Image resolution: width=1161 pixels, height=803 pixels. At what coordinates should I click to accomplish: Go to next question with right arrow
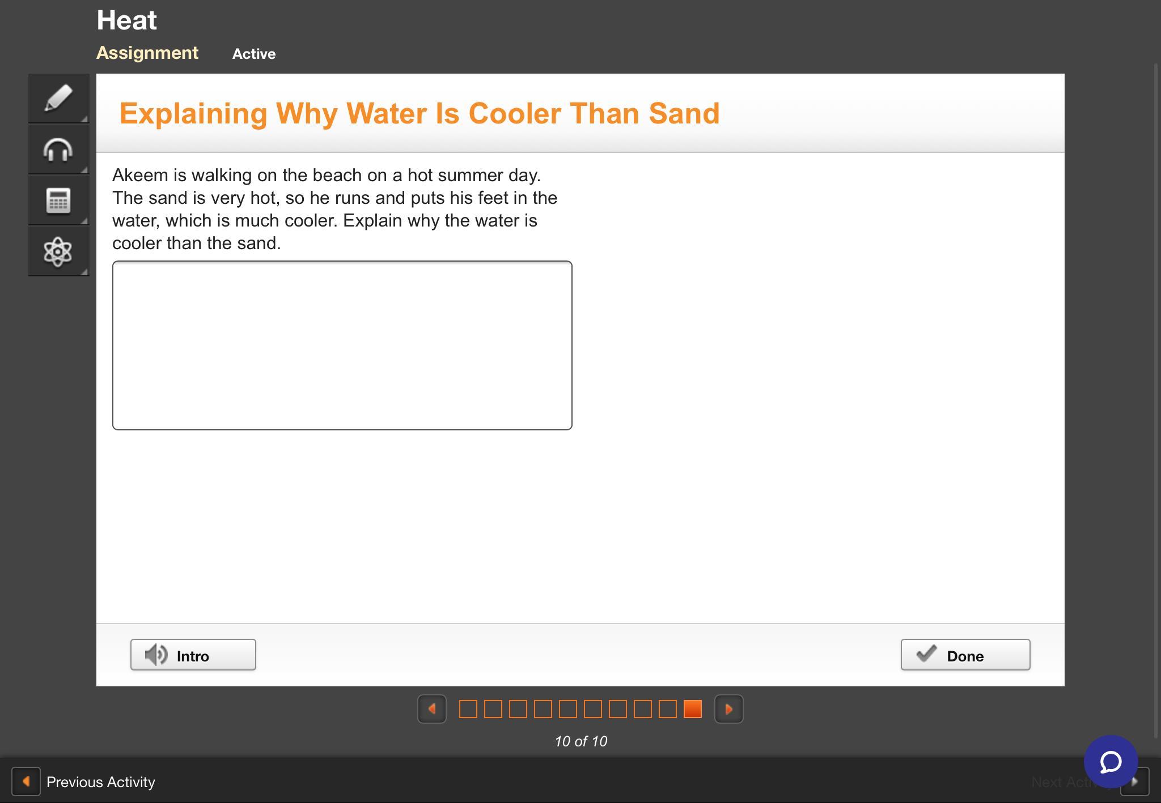pyautogui.click(x=728, y=709)
